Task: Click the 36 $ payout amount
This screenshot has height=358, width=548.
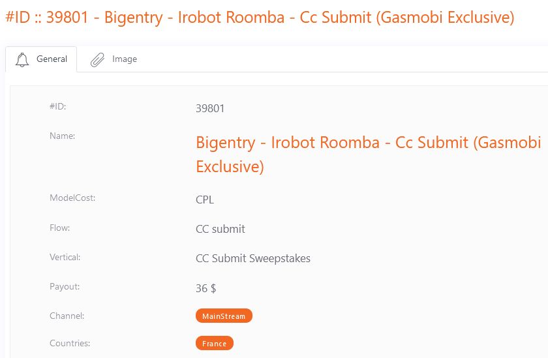Action: pyautogui.click(x=205, y=288)
